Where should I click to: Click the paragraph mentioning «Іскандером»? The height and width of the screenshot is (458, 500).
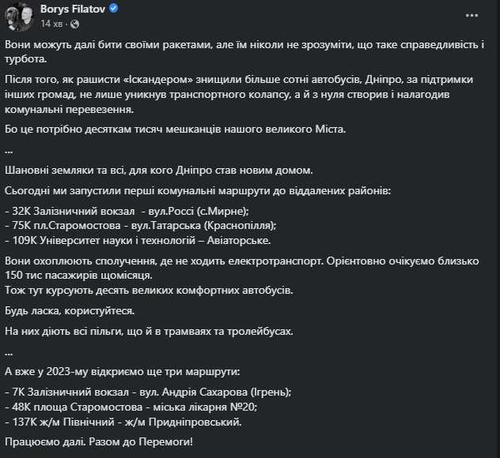point(239,94)
